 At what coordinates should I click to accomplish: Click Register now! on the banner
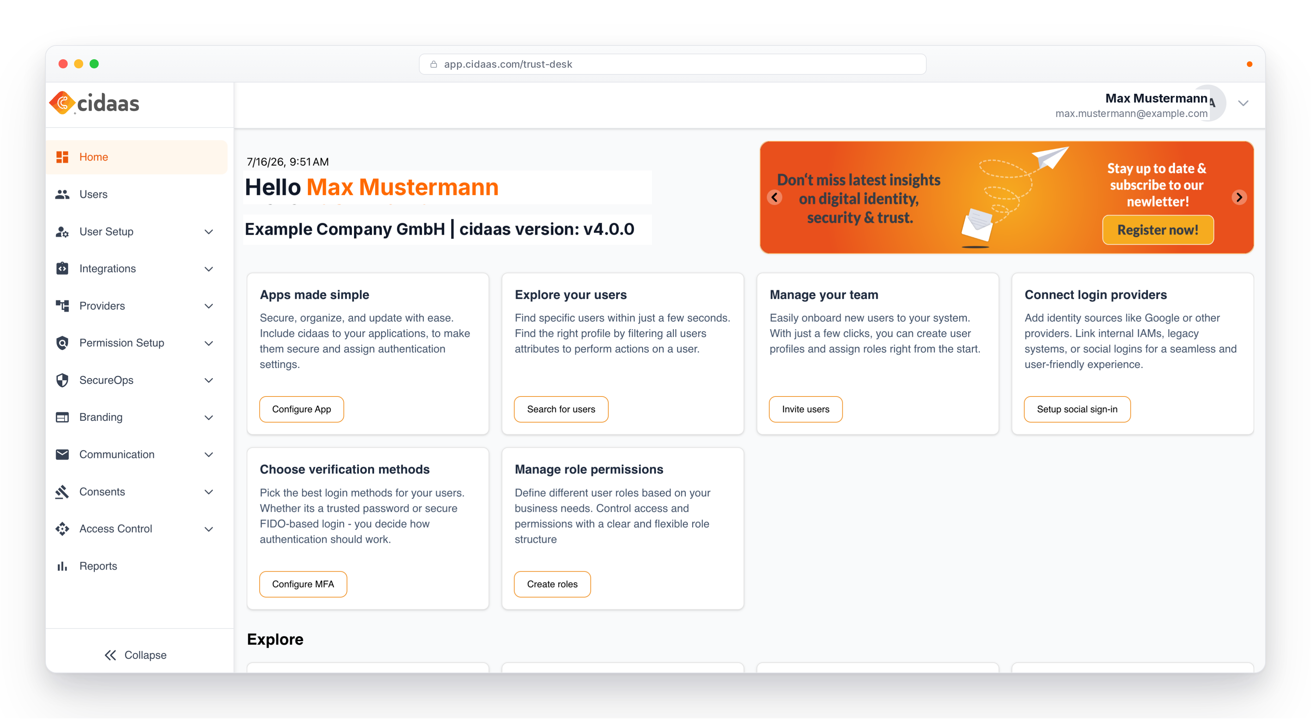[1158, 230]
